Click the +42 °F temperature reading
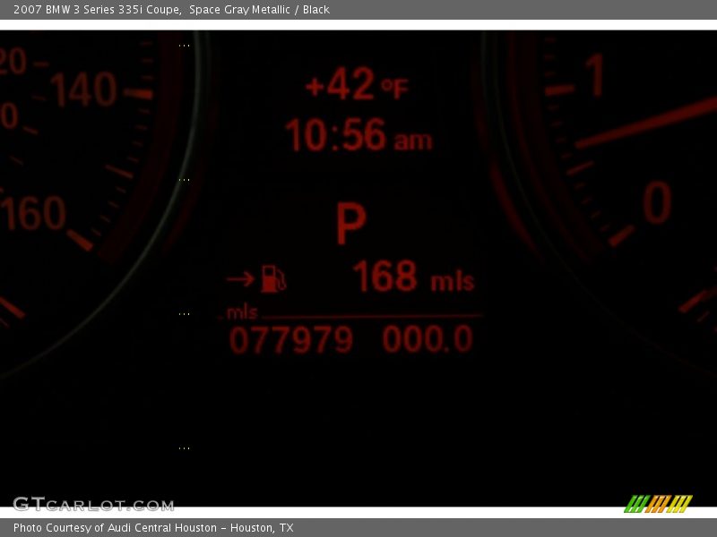 357,84
